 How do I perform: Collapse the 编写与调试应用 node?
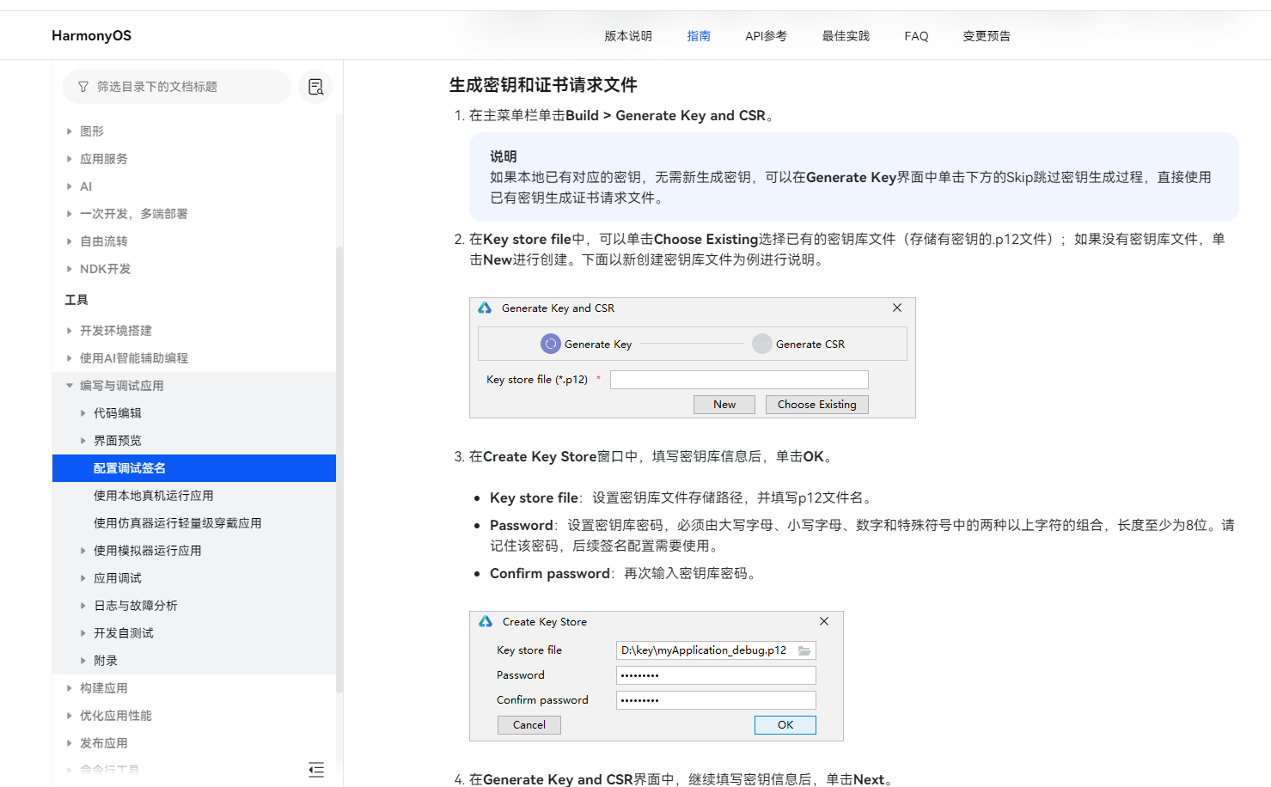coord(70,386)
